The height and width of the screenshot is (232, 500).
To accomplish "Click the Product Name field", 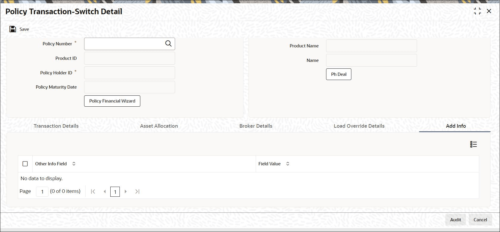I will tap(372, 46).
